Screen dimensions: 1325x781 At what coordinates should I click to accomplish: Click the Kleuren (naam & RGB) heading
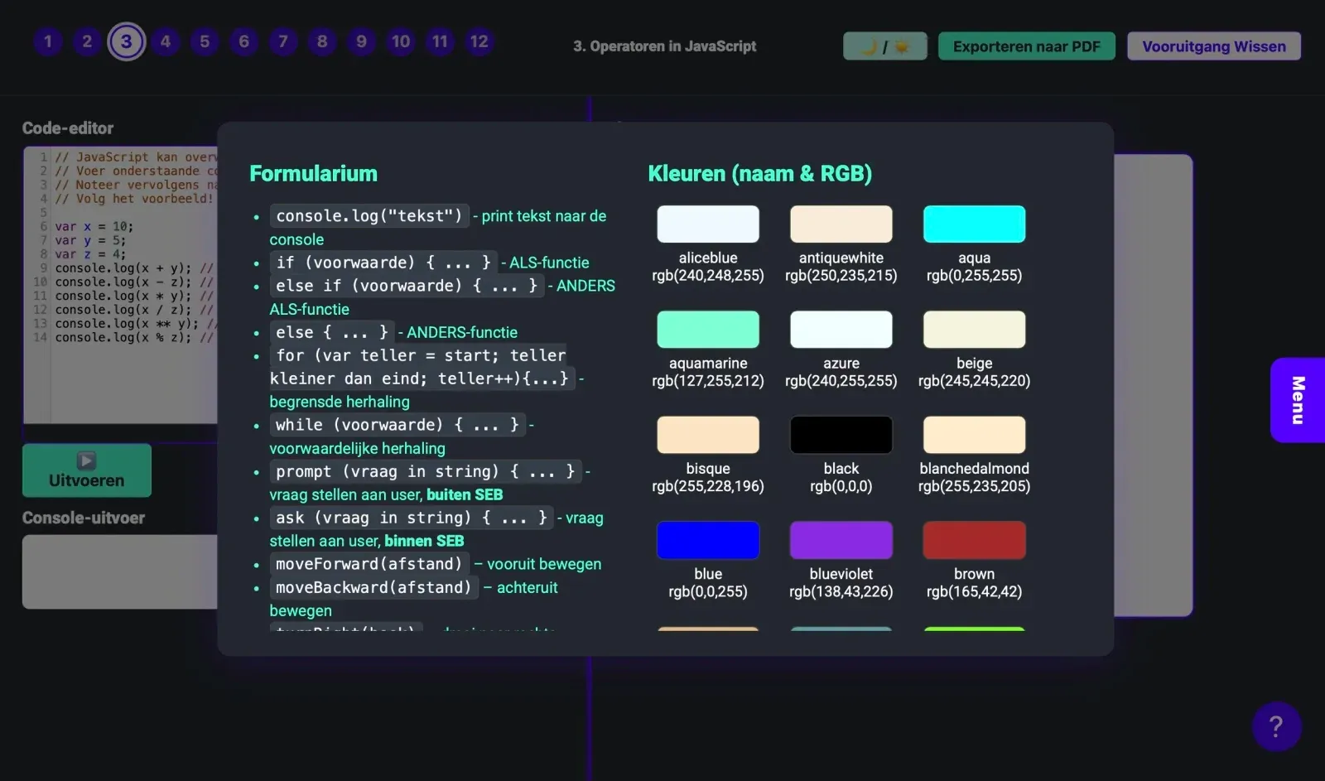tap(759, 173)
